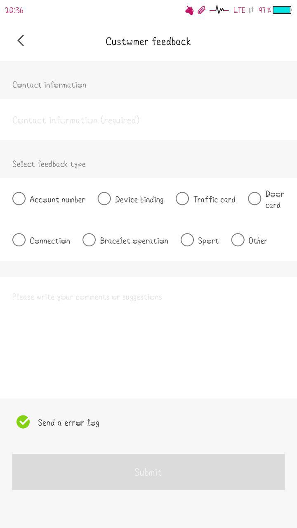Tap the paperclip status bar icon
This screenshot has width=297, height=528.
201,10
